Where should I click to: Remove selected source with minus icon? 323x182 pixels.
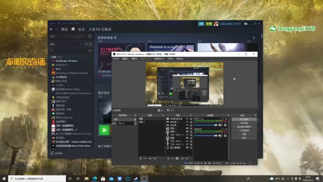click(173, 159)
